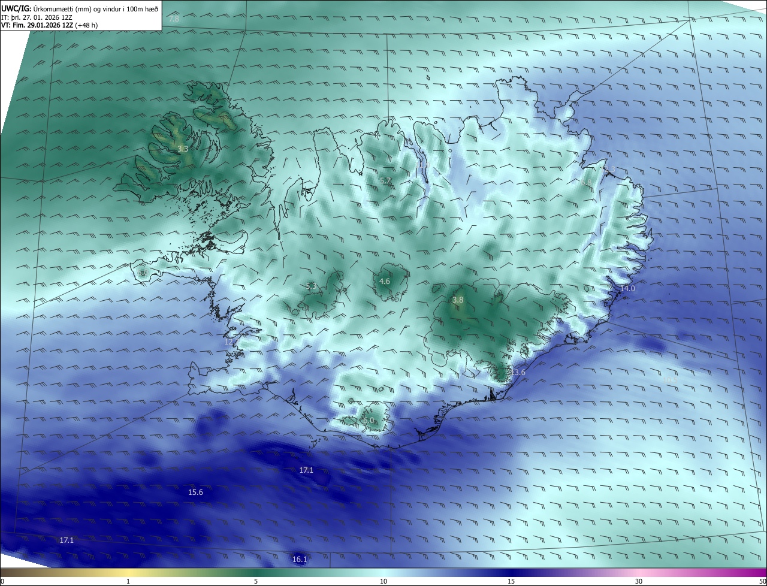Click the 10.5 value label
Viewport: 767px width, 586px height.
click(669, 379)
